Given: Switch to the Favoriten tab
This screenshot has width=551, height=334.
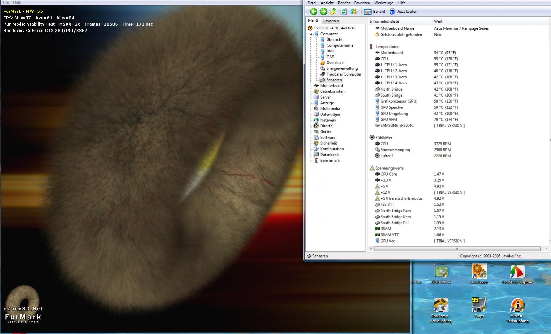Looking at the screenshot, I should [x=331, y=21].
